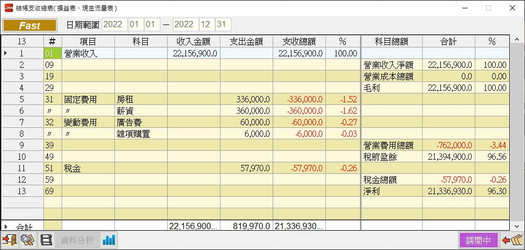The height and width of the screenshot is (250, 525).
Task: Click the 稅金總額 label
Action: click(380, 180)
